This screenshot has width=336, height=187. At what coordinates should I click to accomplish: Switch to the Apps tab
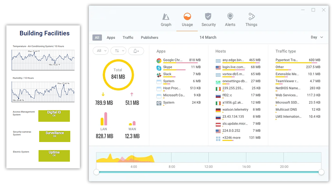(x=111, y=38)
